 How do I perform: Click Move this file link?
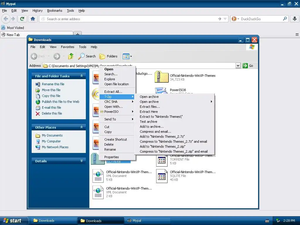click(51, 90)
